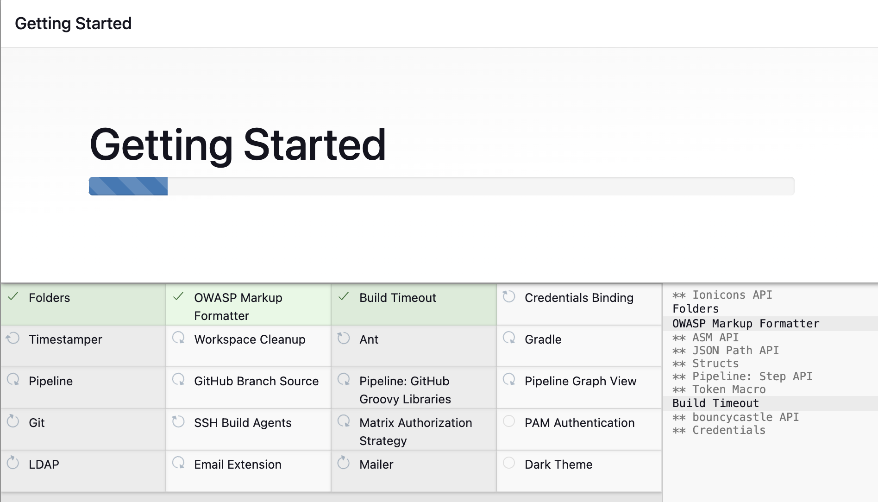Click the checkmark icon beside Folders
This screenshot has width=878, height=502.
13,296
